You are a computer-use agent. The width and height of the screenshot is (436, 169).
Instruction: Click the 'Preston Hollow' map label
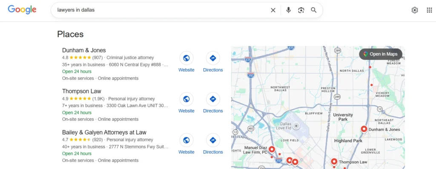328,89
